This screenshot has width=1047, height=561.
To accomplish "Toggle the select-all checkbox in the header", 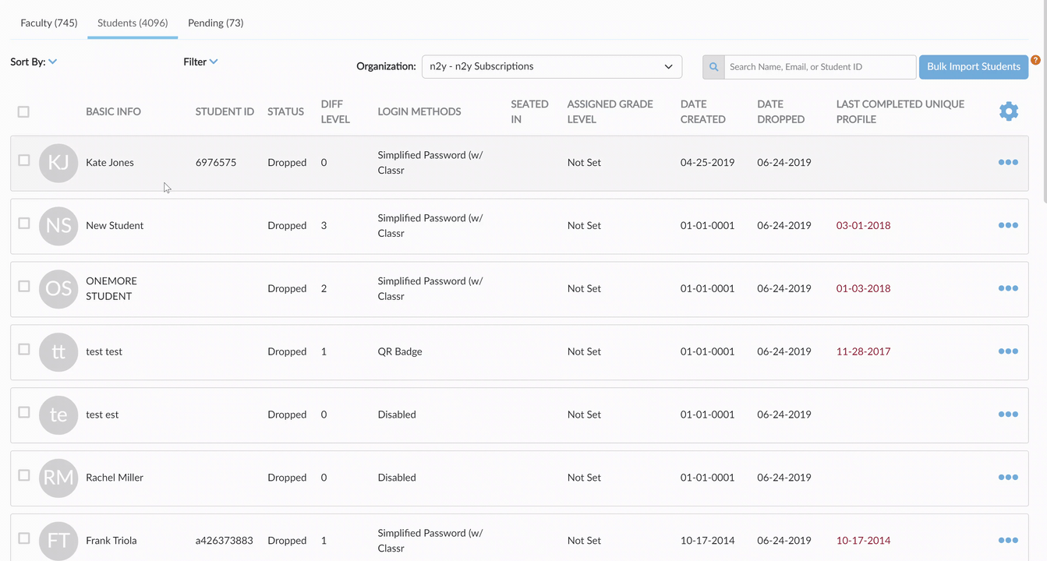I will pos(23,112).
